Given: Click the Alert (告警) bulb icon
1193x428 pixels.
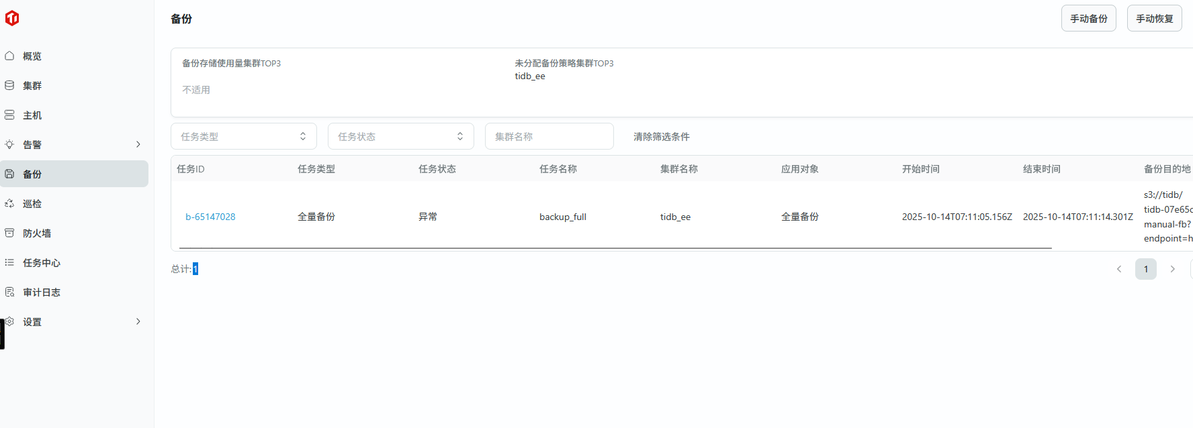Looking at the screenshot, I should click(x=9, y=144).
